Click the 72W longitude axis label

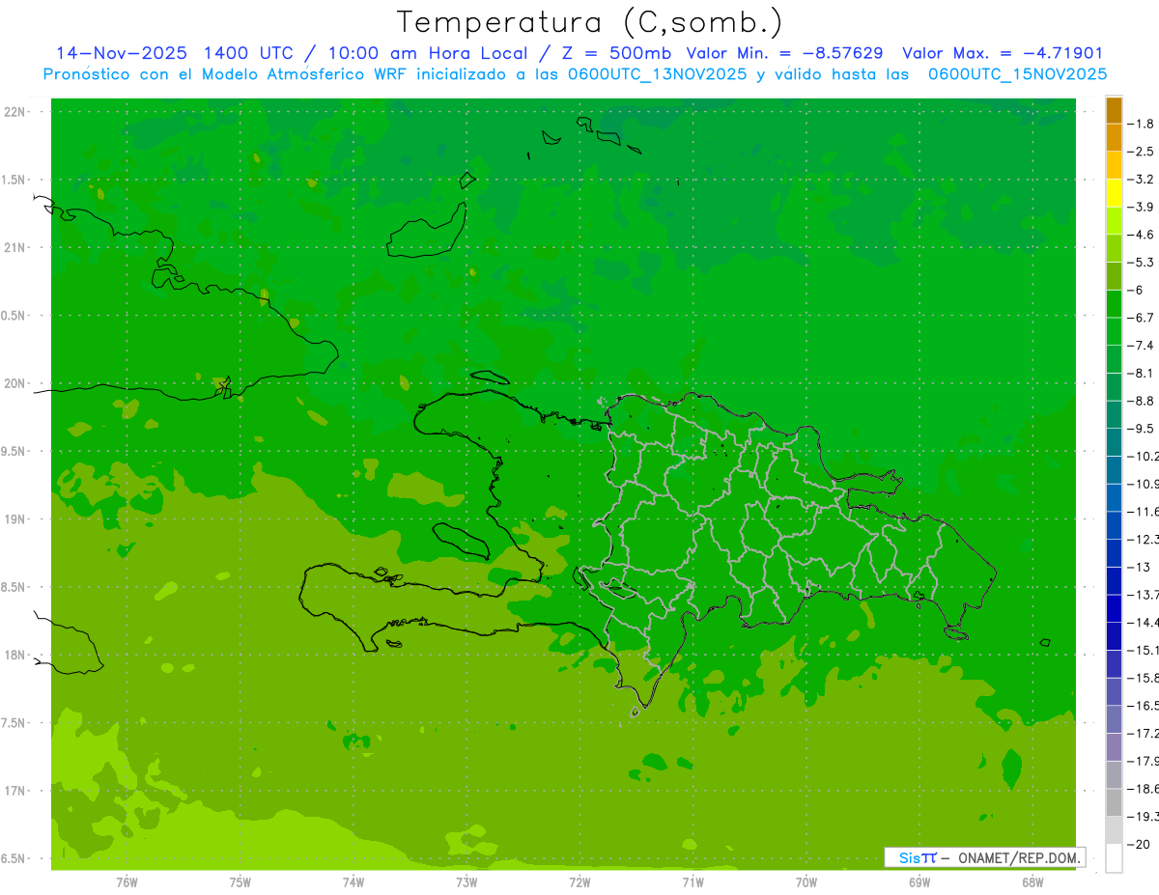(x=579, y=882)
